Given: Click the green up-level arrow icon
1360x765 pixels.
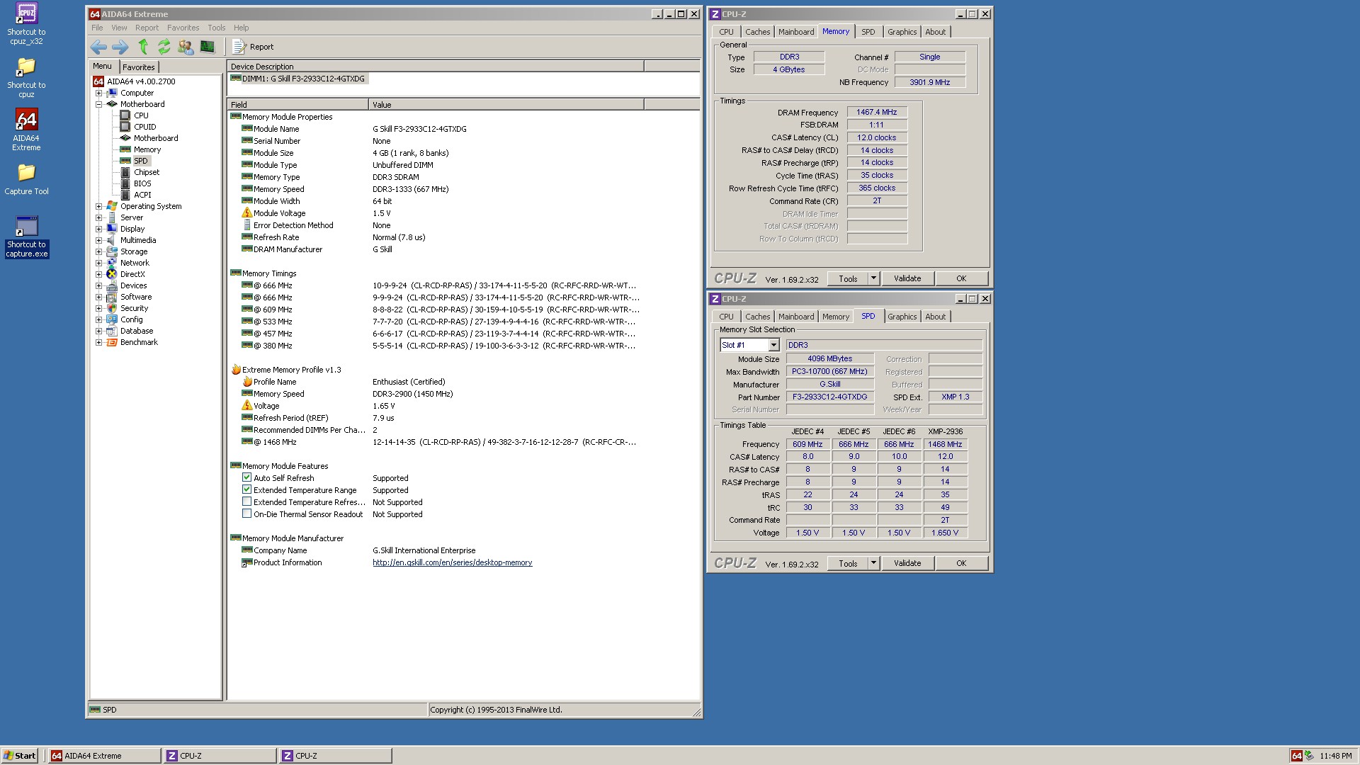Looking at the screenshot, I should [x=143, y=47].
